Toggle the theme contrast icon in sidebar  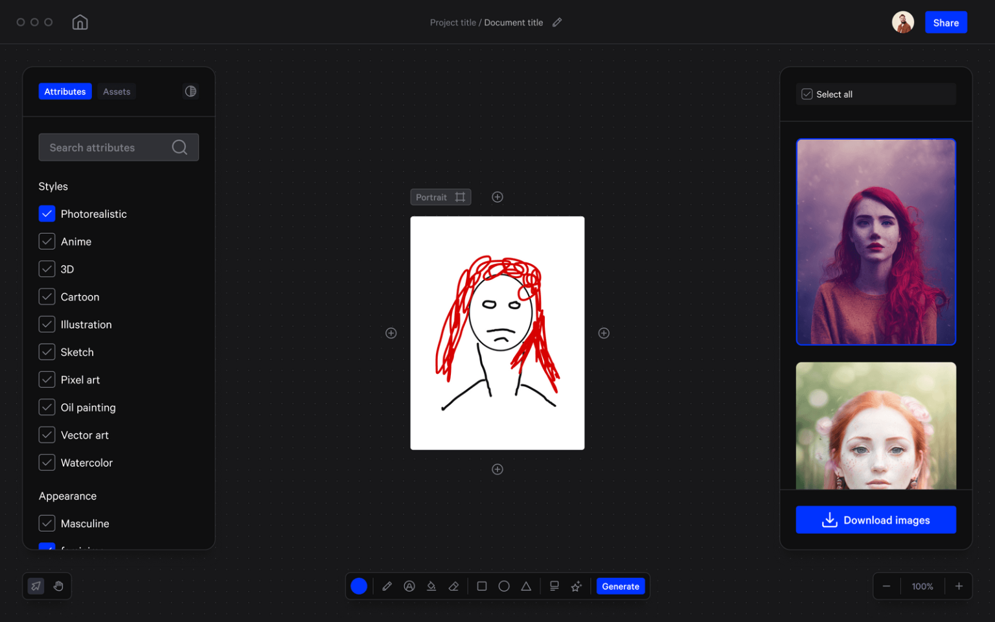(x=190, y=91)
